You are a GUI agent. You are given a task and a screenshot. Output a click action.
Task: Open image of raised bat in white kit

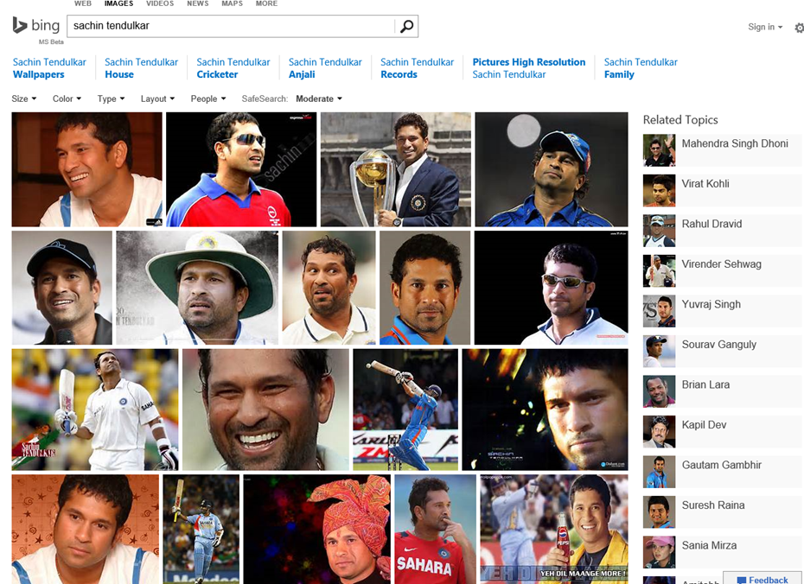pyautogui.click(x=95, y=409)
